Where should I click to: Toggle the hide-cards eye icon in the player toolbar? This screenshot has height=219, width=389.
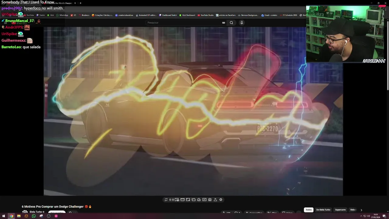(177, 200)
